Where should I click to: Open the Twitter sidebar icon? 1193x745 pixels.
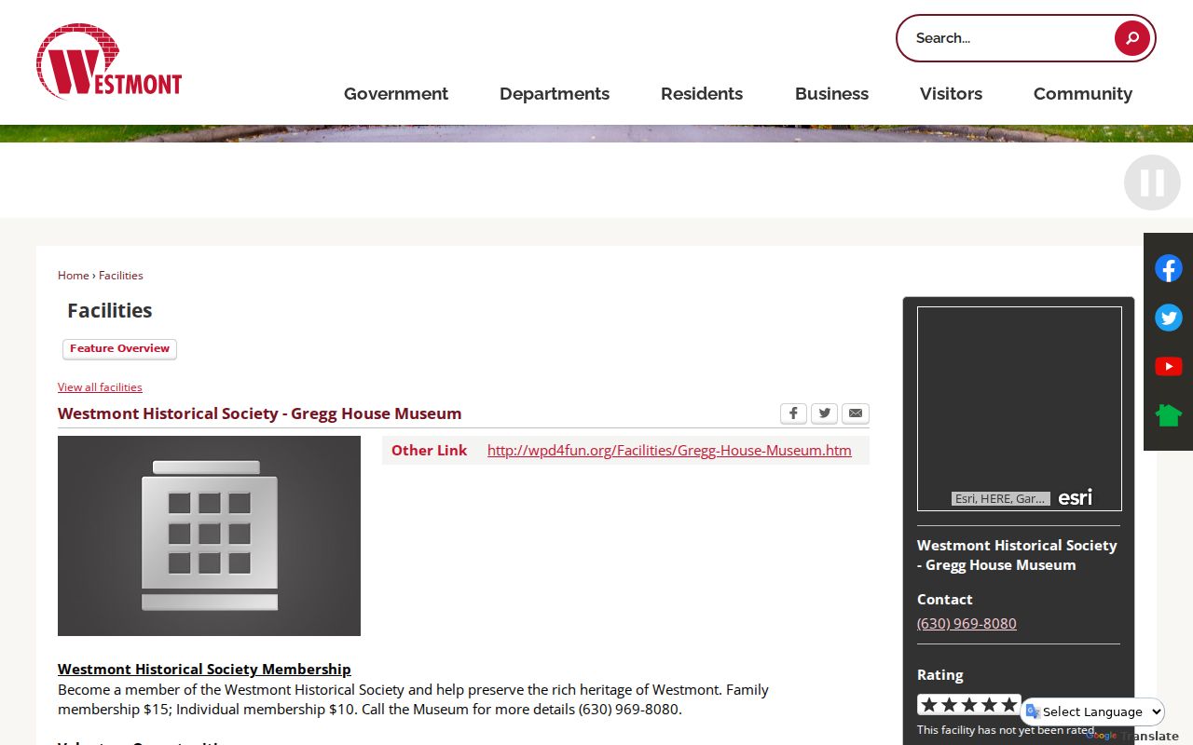click(1169, 318)
